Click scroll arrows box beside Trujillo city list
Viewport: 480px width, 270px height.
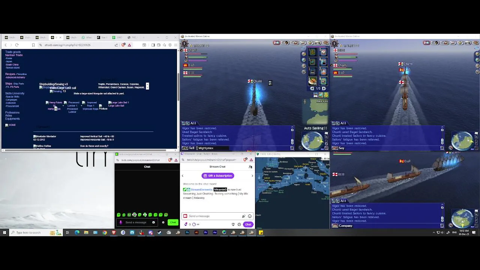(147, 86)
